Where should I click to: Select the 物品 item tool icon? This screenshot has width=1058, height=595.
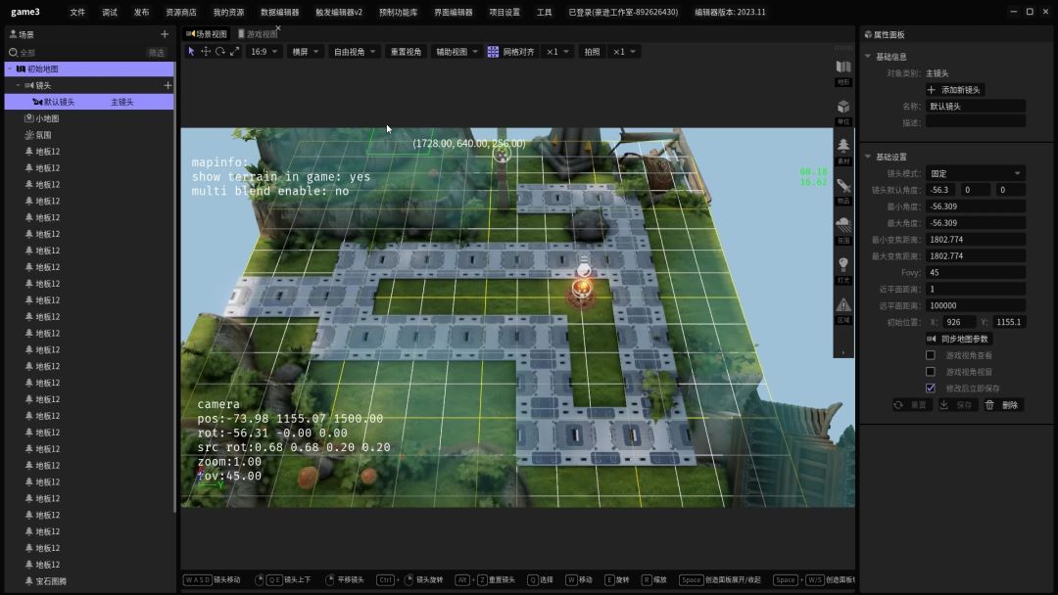pyautogui.click(x=842, y=186)
